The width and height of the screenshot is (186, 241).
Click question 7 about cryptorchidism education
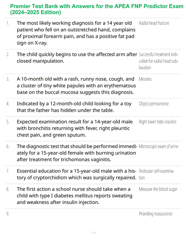(77, 174)
